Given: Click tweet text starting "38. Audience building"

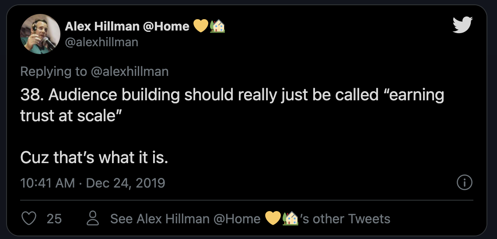Looking at the screenshot, I should pyautogui.click(x=232, y=95).
